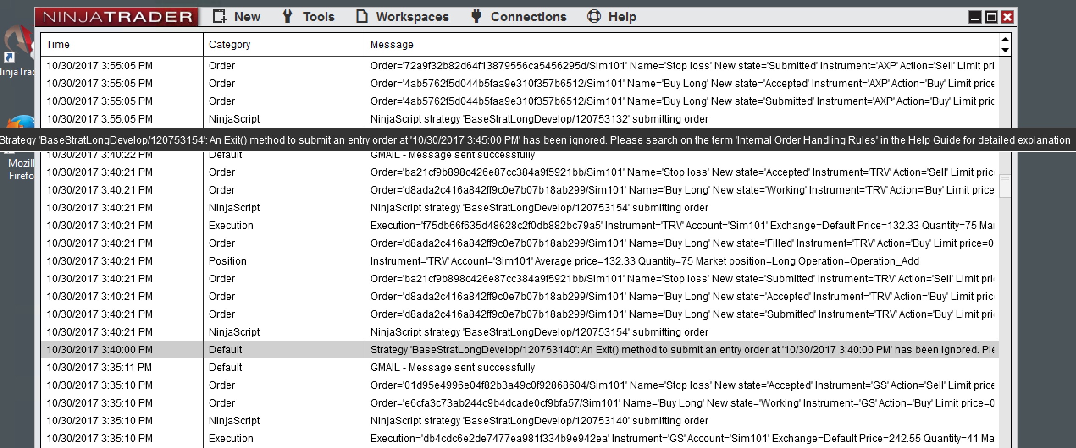The height and width of the screenshot is (448, 1076).
Task: Click the log scroll up arrow
Action: point(1005,40)
